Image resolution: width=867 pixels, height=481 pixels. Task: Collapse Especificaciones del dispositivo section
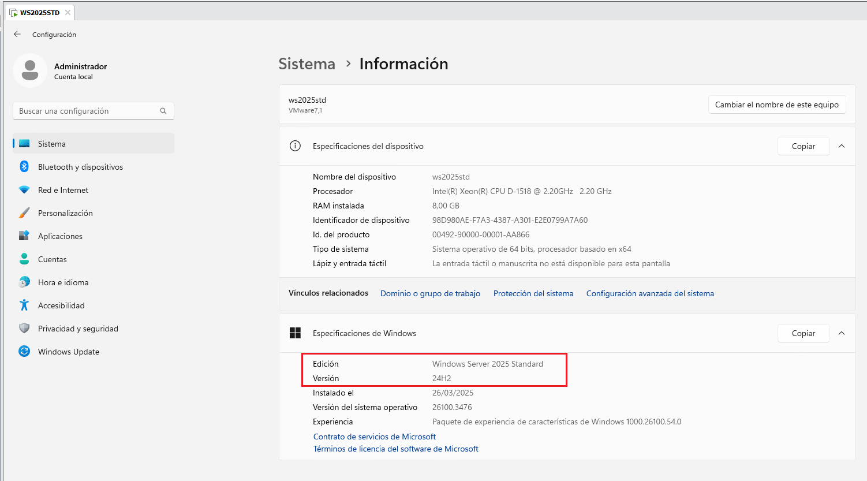(842, 146)
